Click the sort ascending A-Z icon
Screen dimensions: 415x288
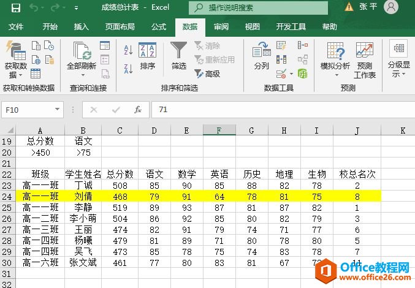(128, 50)
